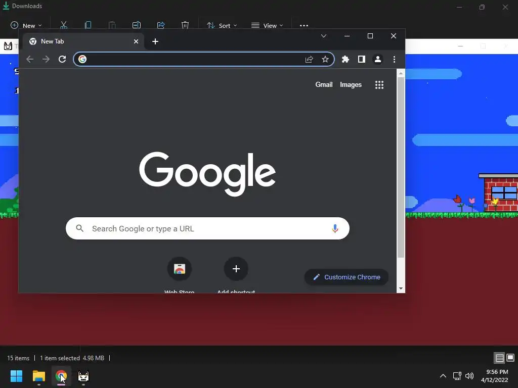Click Chrome icon on taskbar
Viewport: 518px width, 388px height.
coord(61,376)
